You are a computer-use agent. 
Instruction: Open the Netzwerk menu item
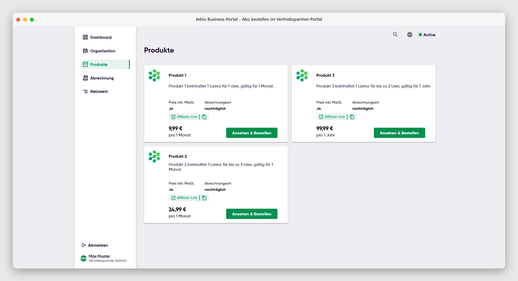tap(105, 91)
